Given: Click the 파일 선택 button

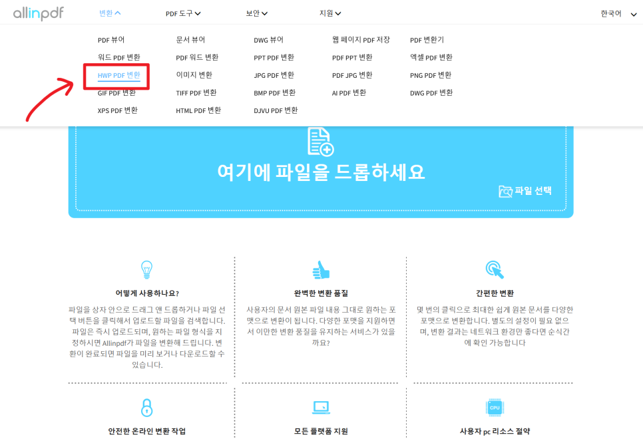Looking at the screenshot, I should [x=525, y=191].
